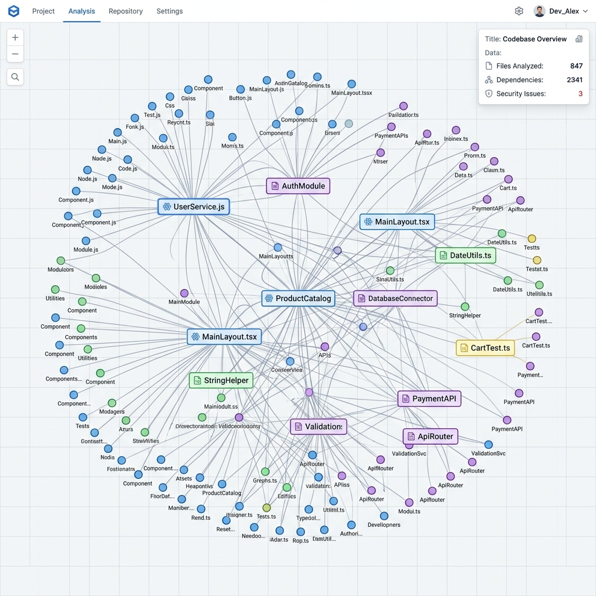Viewport: 596px width, 596px height.
Task: Click the purple circle above Ntrser
Action: click(x=381, y=153)
